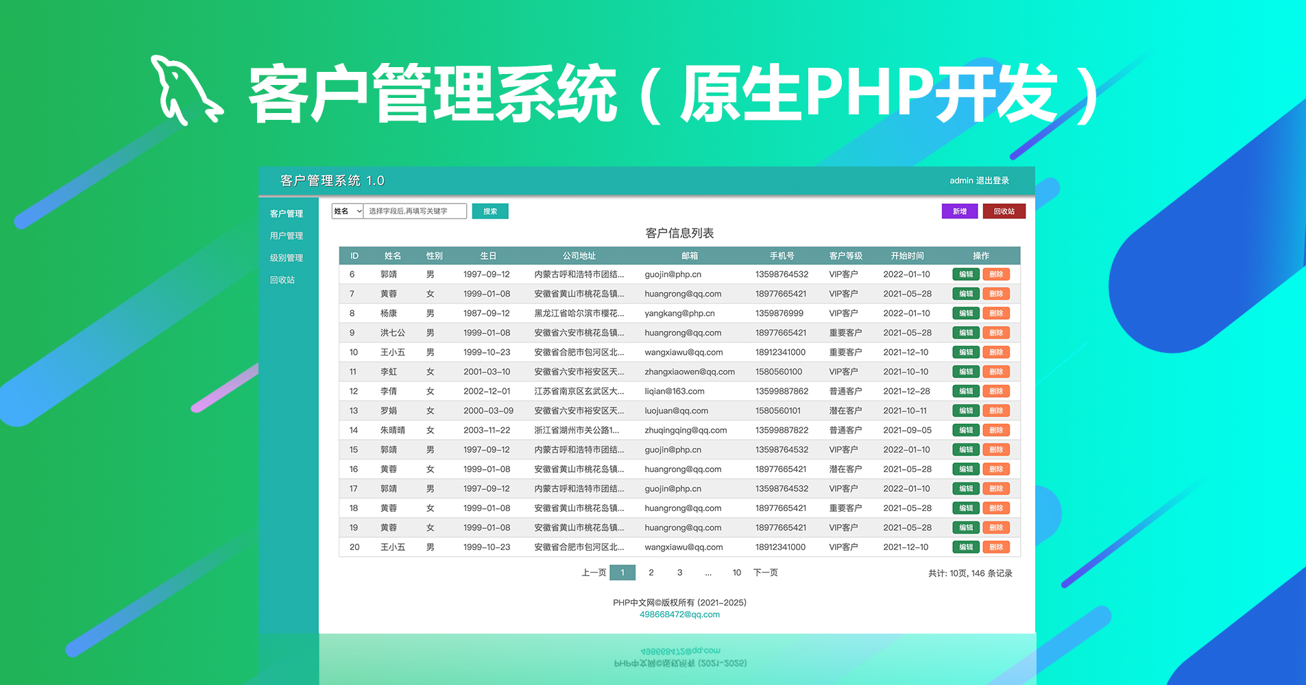Click email luojuan@qq.com

(x=677, y=411)
